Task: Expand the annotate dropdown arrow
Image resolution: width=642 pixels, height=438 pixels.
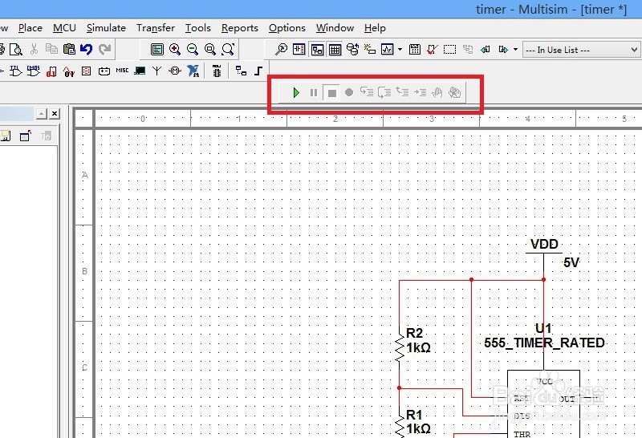Action: point(515,50)
